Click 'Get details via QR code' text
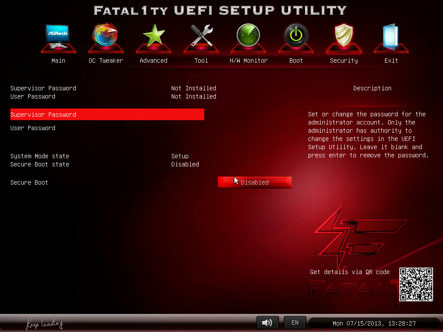 point(350,271)
